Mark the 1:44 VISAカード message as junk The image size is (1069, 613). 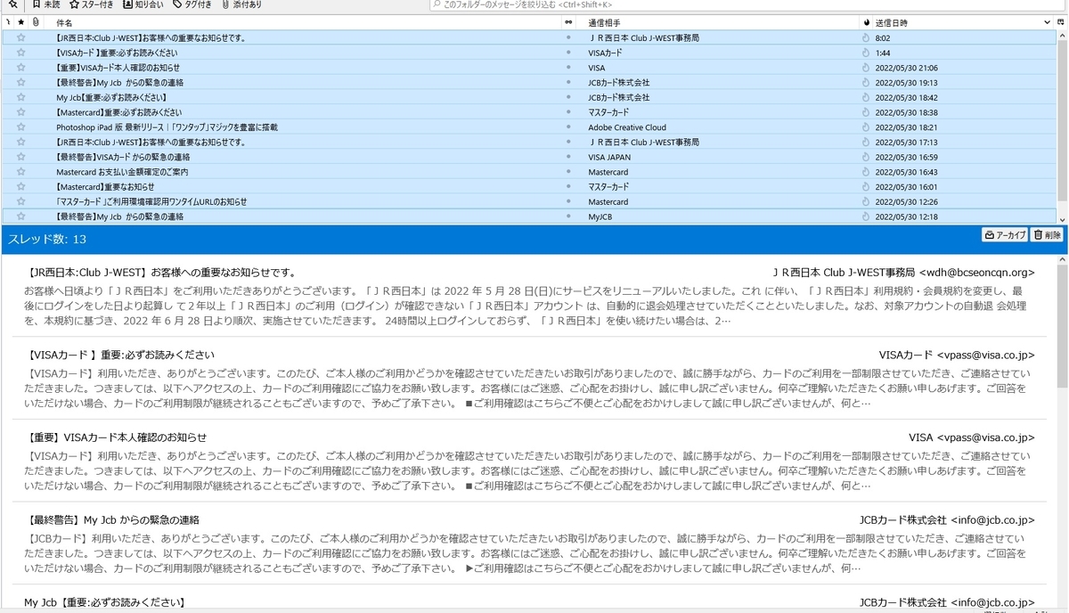[865, 53]
